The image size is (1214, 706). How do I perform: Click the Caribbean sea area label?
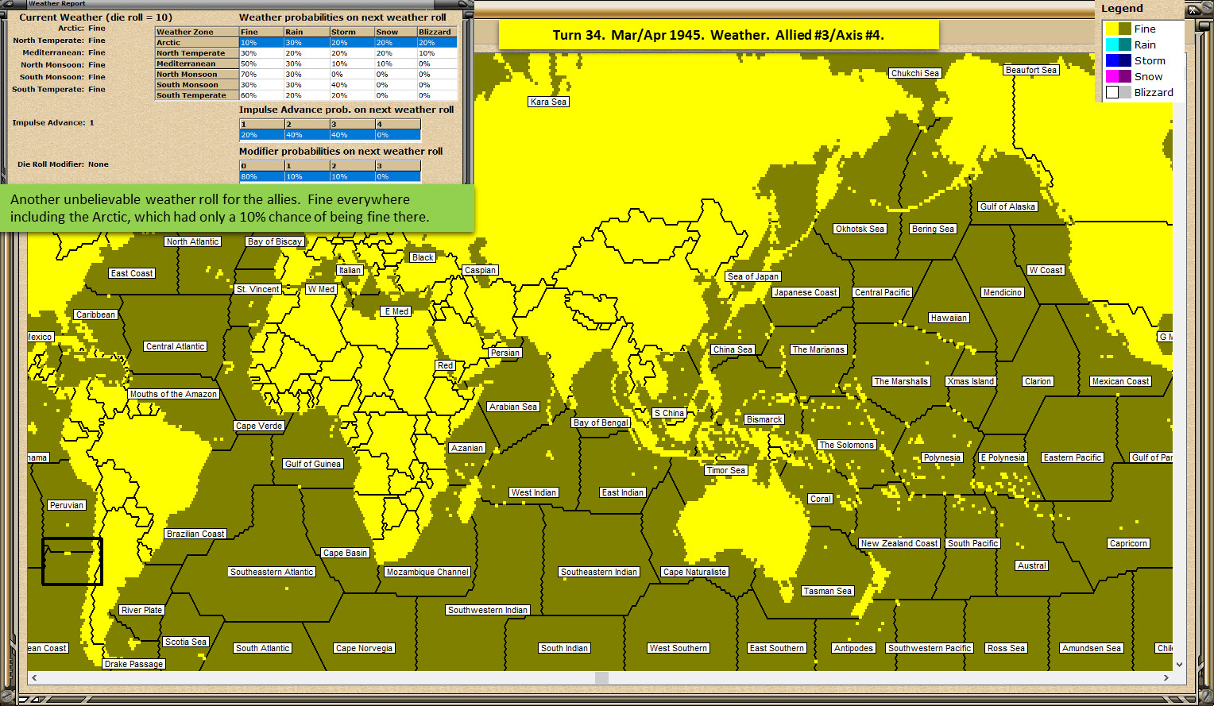tap(95, 314)
